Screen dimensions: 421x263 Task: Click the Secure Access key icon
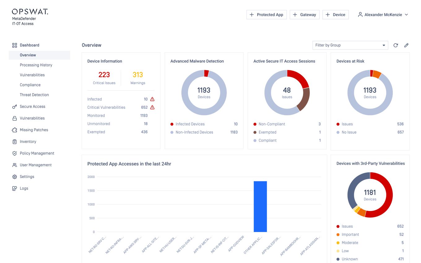coord(15,106)
